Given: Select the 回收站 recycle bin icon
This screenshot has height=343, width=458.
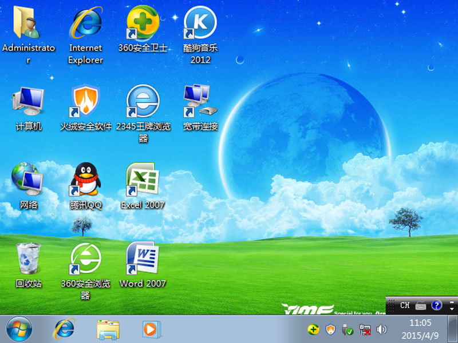Looking at the screenshot, I should (x=28, y=258).
